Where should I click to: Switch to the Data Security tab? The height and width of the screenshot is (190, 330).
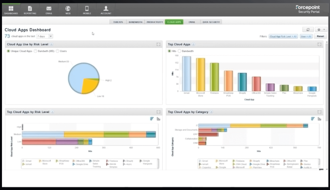pyautogui.click(x=211, y=22)
